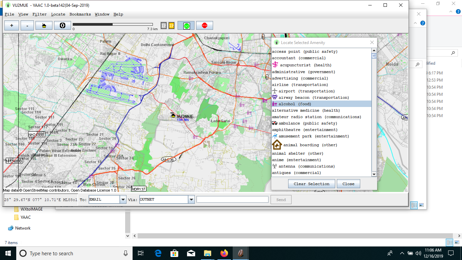
Task: Click the zoom out (-) toolbar button
Action: [27, 25]
